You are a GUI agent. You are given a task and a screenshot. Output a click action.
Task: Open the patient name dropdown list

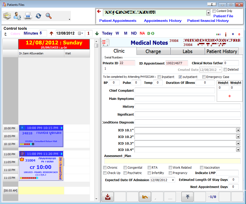click(x=208, y=13)
